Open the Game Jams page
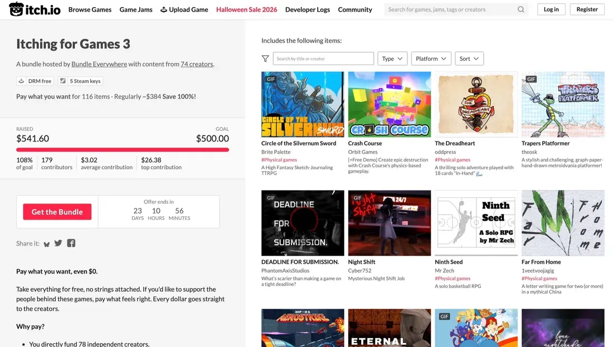This screenshot has width=613, height=347. [x=136, y=9]
